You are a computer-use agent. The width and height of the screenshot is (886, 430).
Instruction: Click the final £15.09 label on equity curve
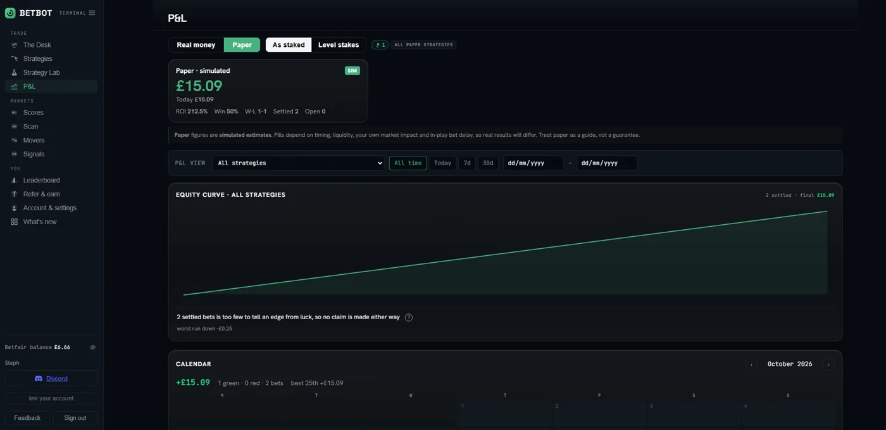817,195
